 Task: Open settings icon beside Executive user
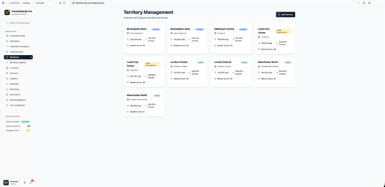pyautogui.click(x=24, y=183)
